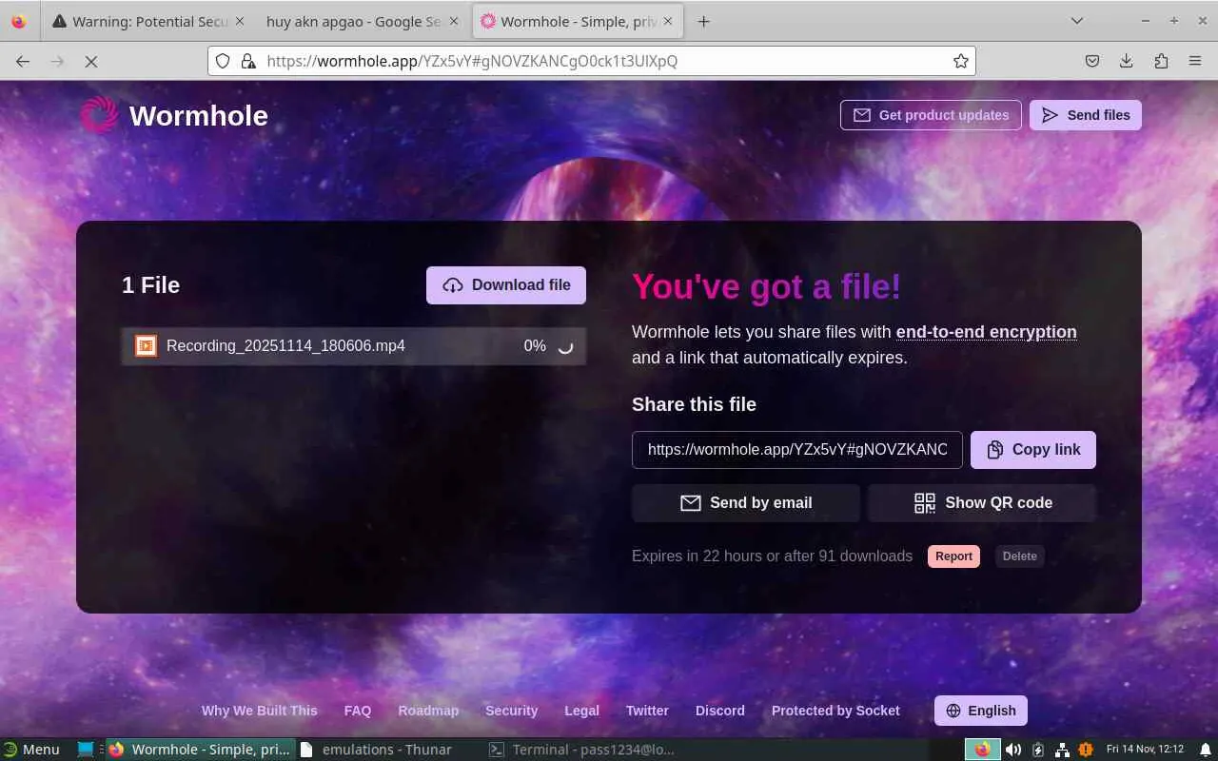This screenshot has height=761, width=1218.
Task: Click the clock showing Fri 14 Nov
Action: click(1145, 750)
